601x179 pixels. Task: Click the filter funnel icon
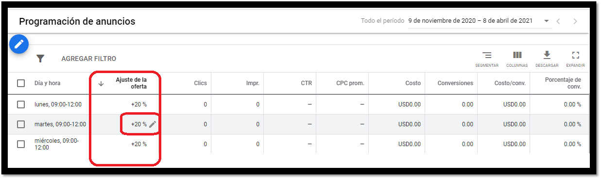pos(40,59)
